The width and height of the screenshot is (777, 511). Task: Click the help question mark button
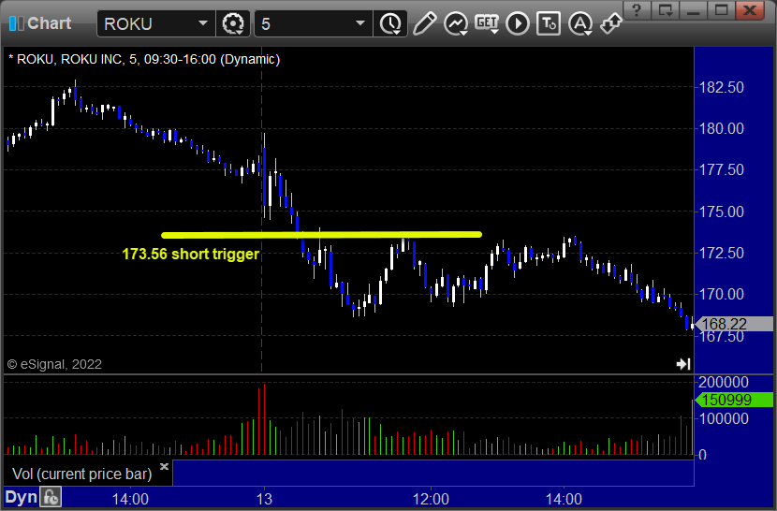[637, 10]
